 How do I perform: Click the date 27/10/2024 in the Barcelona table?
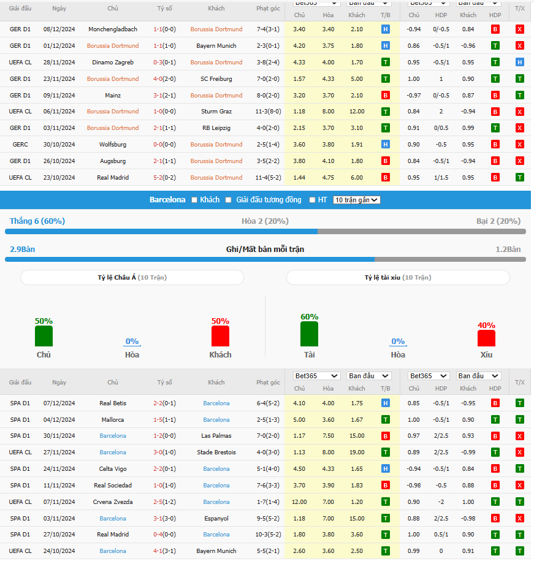pos(59,535)
